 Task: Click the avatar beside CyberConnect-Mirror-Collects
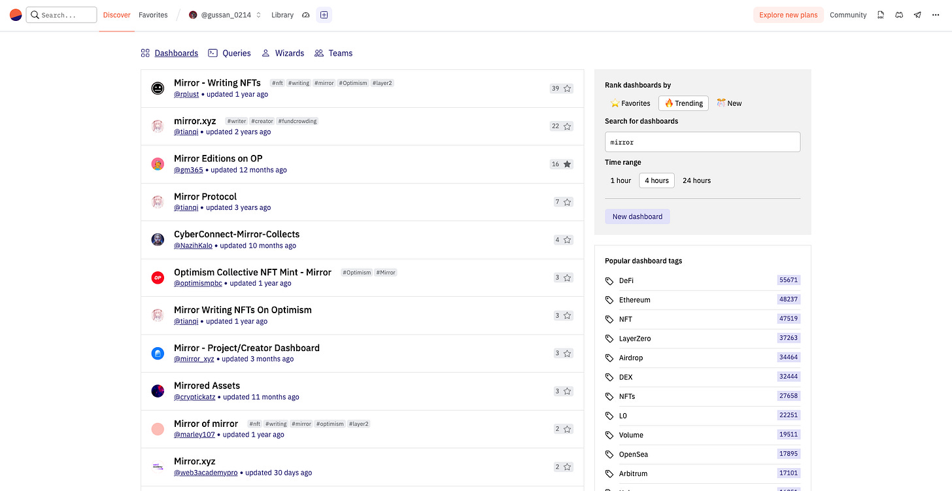(x=158, y=239)
